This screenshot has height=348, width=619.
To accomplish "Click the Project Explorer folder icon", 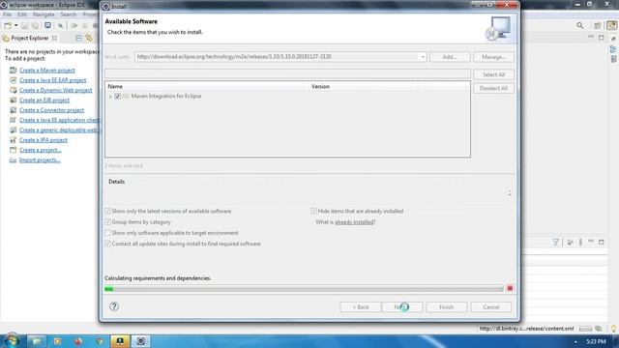I will 6,39.
